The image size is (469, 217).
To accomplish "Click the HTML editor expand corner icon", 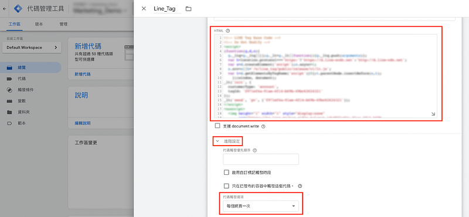I will 433,114.
